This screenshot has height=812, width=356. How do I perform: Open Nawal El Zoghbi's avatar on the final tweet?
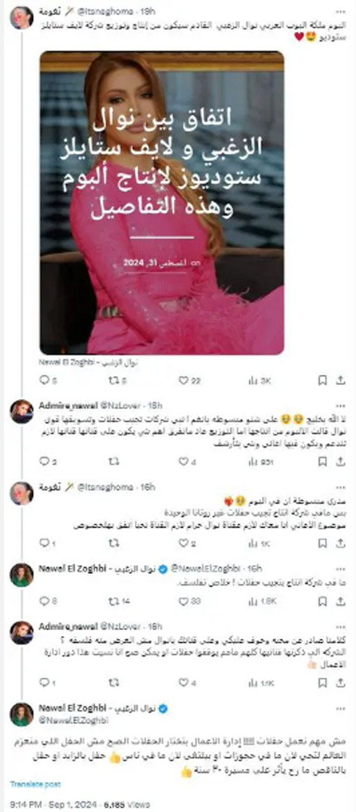coord(22,714)
